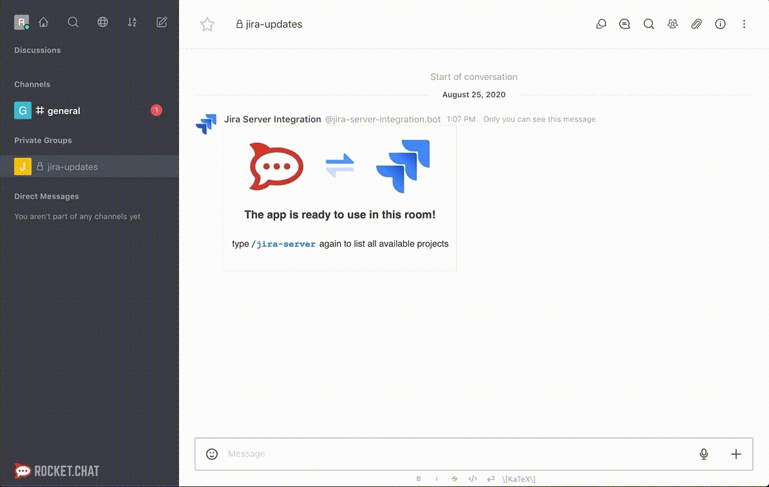Toggle favorite star on jira-updates channel
Image resolution: width=769 pixels, height=487 pixels.
[207, 24]
